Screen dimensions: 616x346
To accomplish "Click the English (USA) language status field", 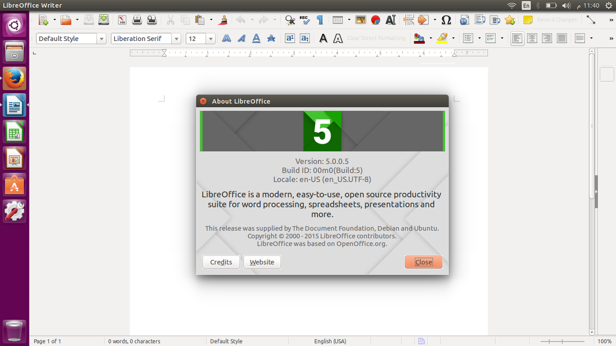I will 330,341.
